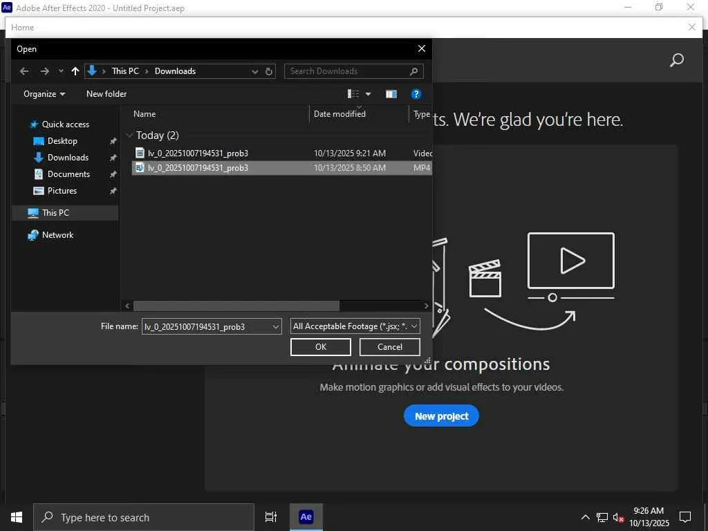Viewport: 708px width, 531px height.
Task: Sort files by Date modified column
Action: tap(339, 114)
